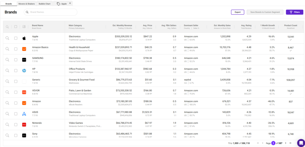Toggle the select-all checkbox in header
The width and height of the screenshot is (305, 147).
pos(16,27)
